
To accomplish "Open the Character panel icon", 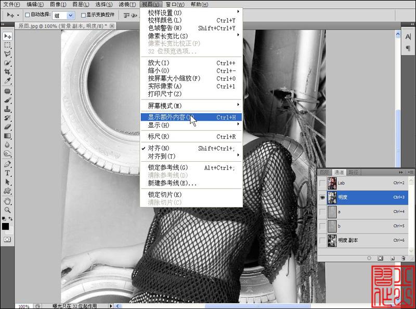I will click(x=408, y=37).
